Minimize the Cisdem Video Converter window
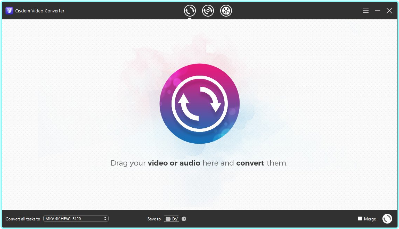 point(377,11)
